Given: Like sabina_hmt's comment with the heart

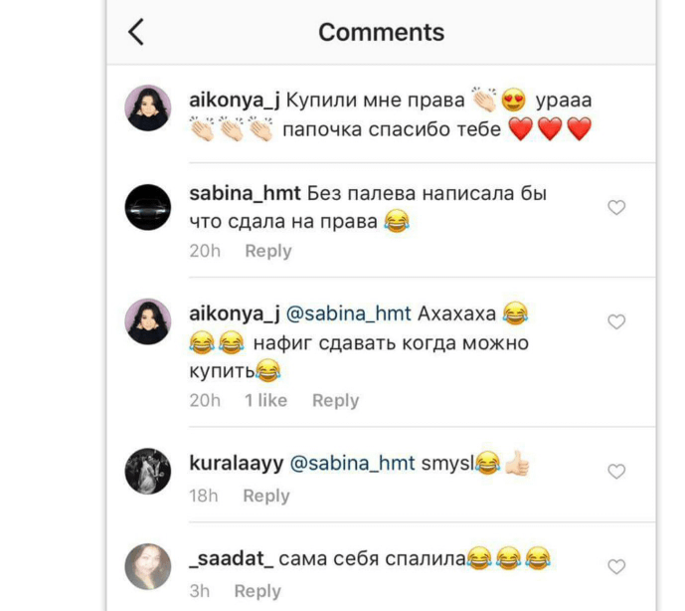Looking at the screenshot, I should tap(616, 207).
